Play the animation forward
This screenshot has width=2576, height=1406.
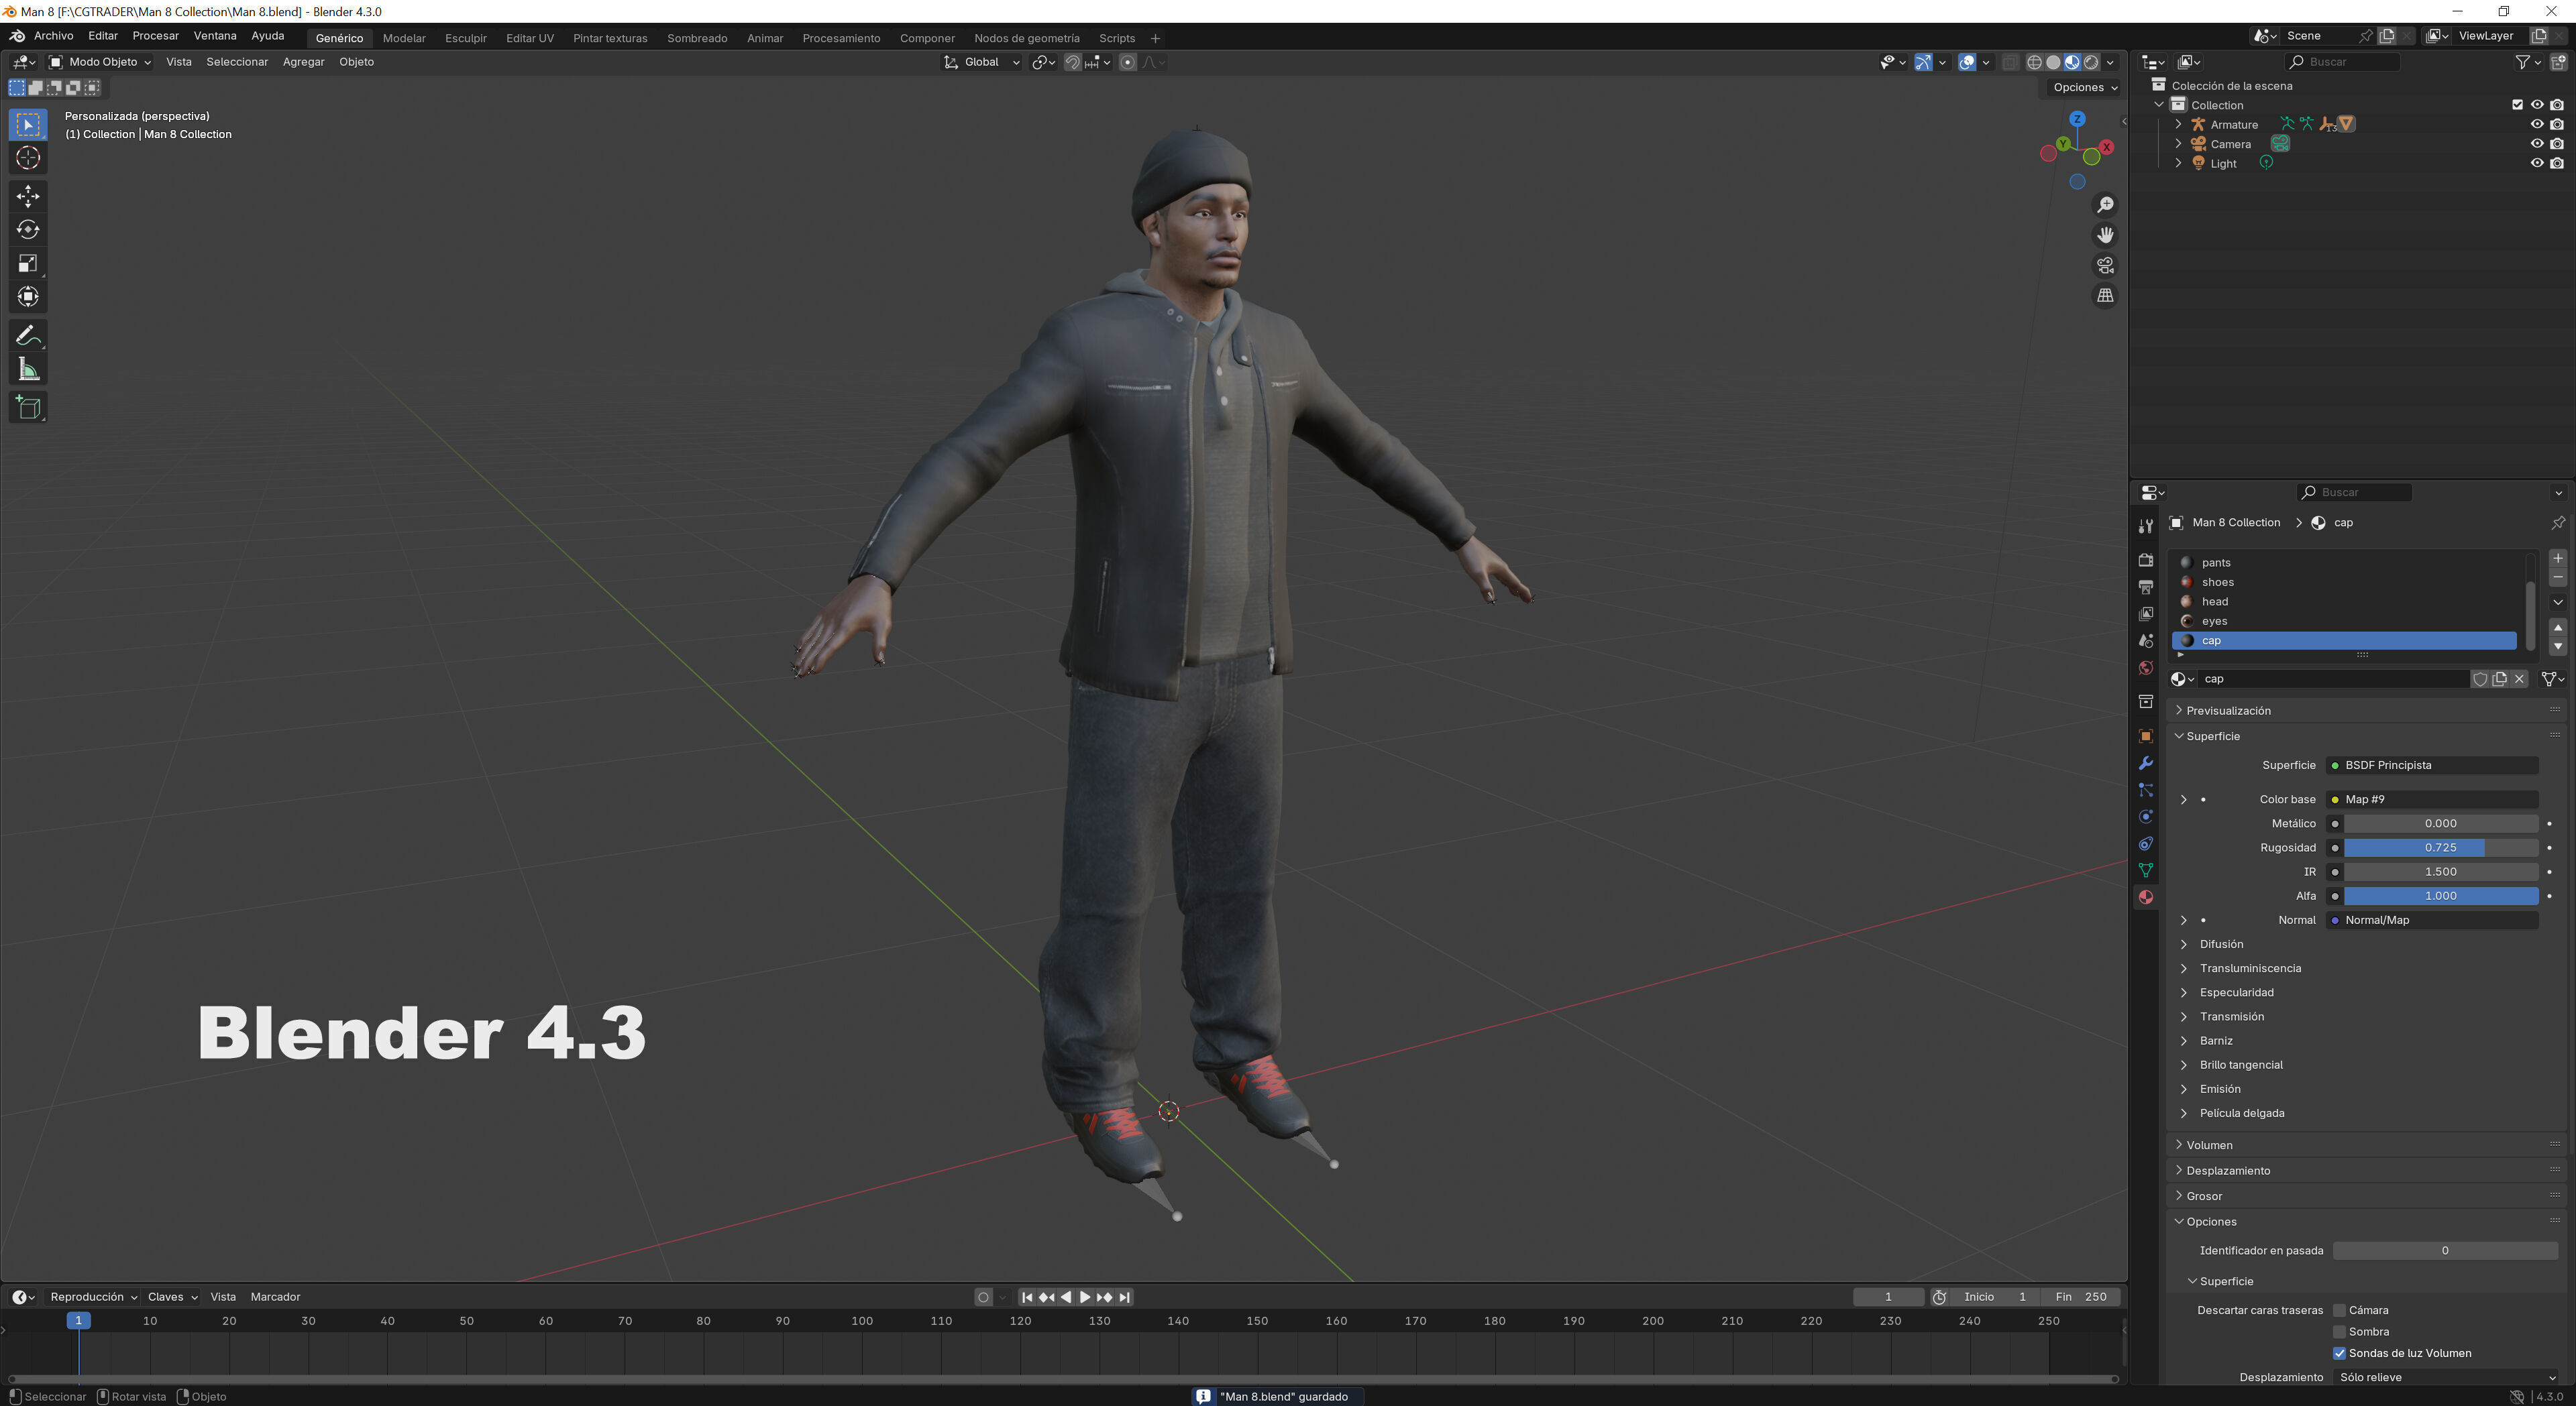[x=1085, y=1297]
